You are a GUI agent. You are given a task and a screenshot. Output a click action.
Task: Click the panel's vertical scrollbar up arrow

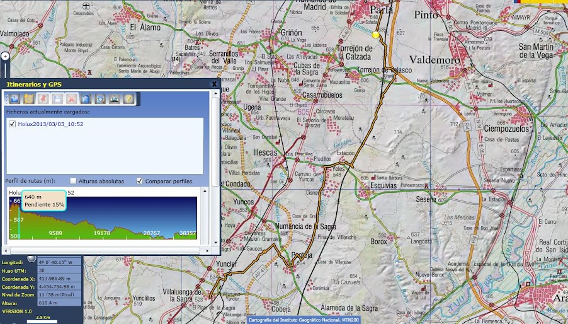pos(215,93)
